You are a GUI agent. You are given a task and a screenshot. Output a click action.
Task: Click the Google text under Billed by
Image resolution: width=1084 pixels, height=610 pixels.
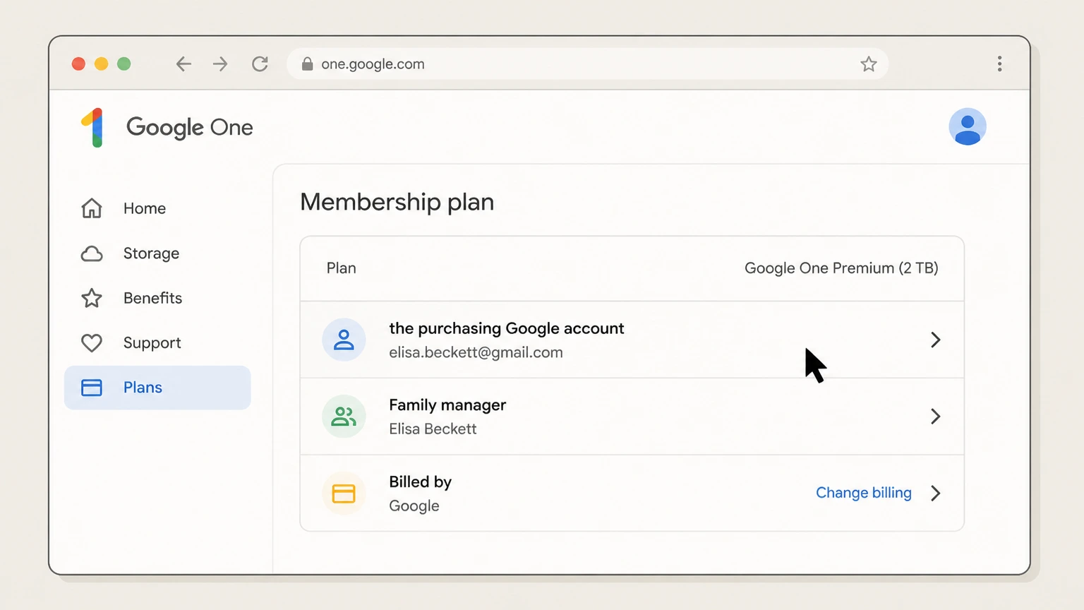pos(414,506)
